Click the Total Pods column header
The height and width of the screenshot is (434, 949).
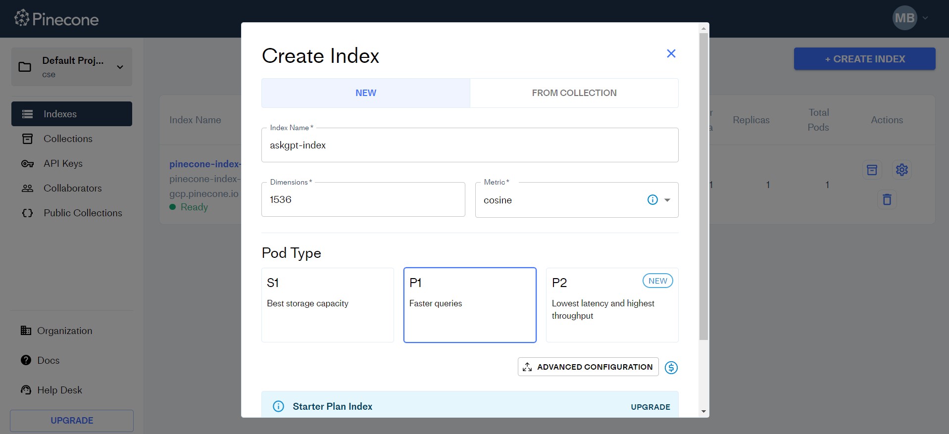818,120
